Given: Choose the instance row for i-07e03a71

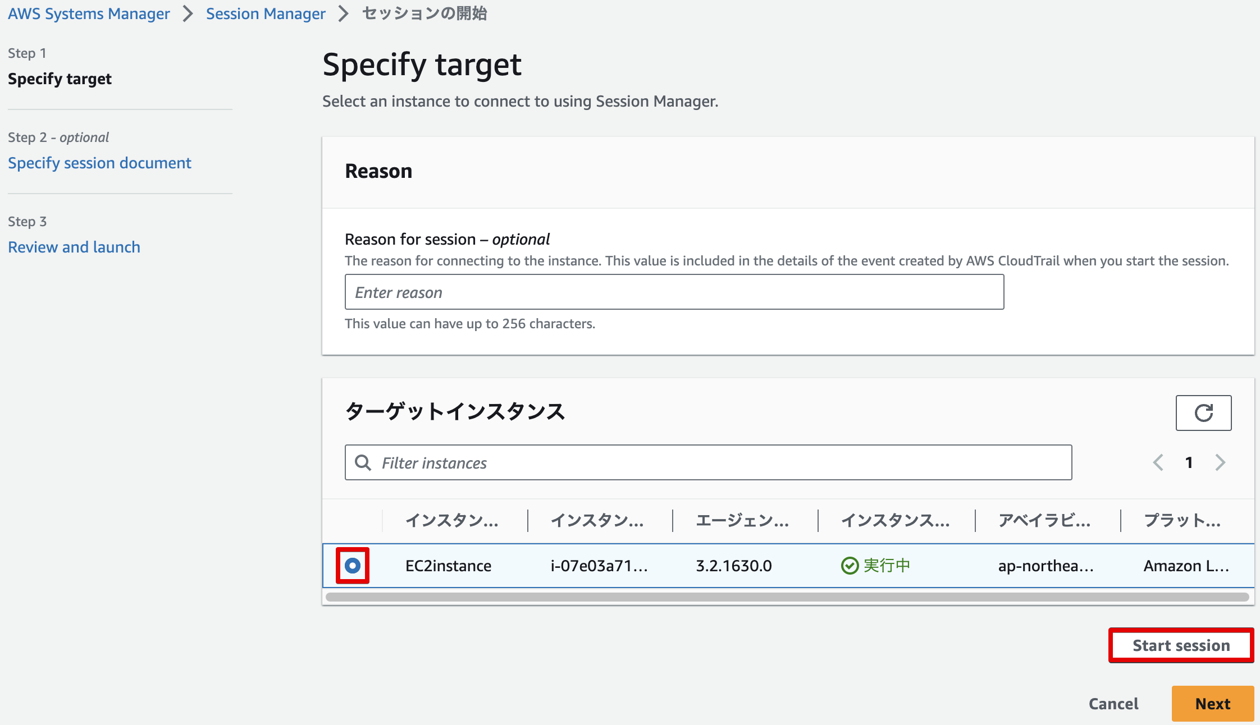Looking at the screenshot, I should 597,566.
